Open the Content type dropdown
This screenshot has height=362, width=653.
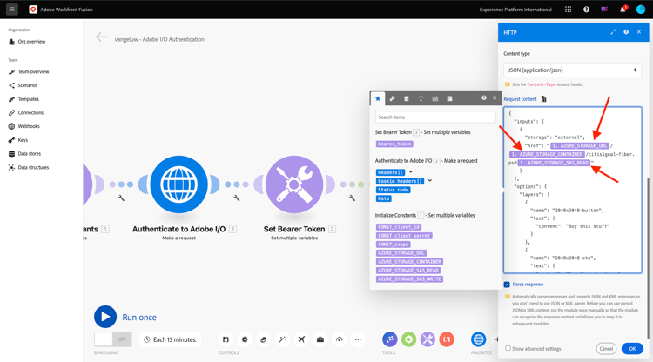(x=572, y=70)
